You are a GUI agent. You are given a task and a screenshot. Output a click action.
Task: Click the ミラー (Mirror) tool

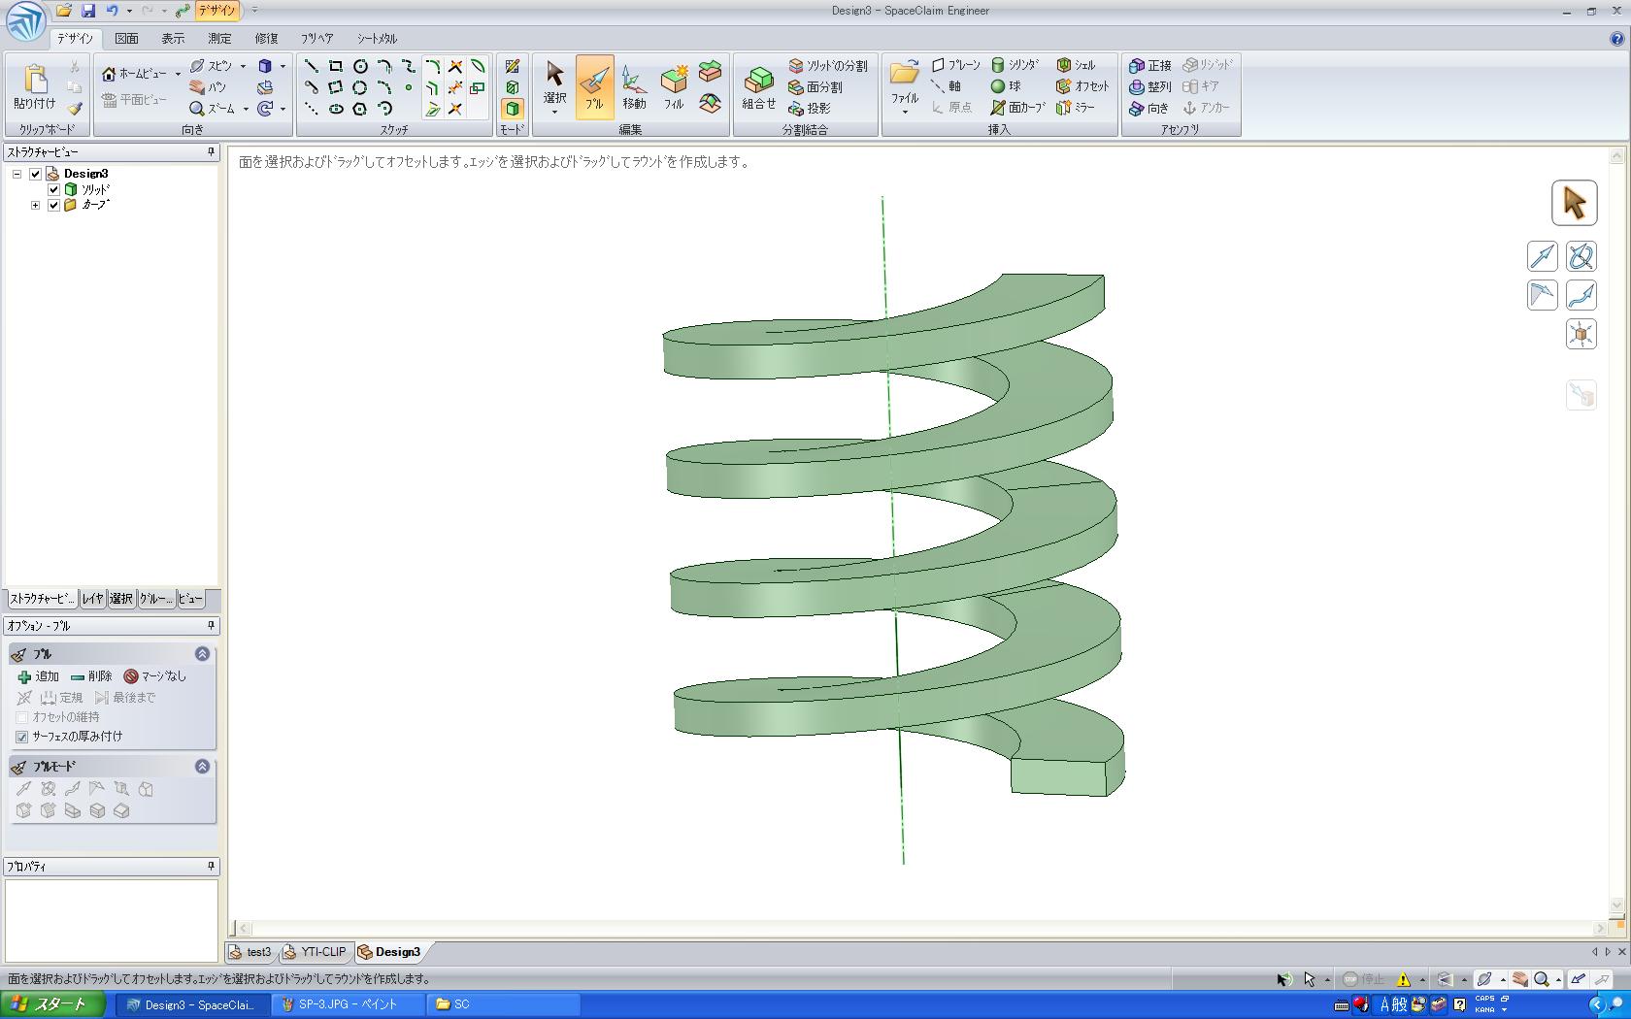pyautogui.click(x=1076, y=108)
